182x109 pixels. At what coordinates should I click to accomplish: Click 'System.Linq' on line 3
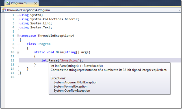[x=40, y=23]
